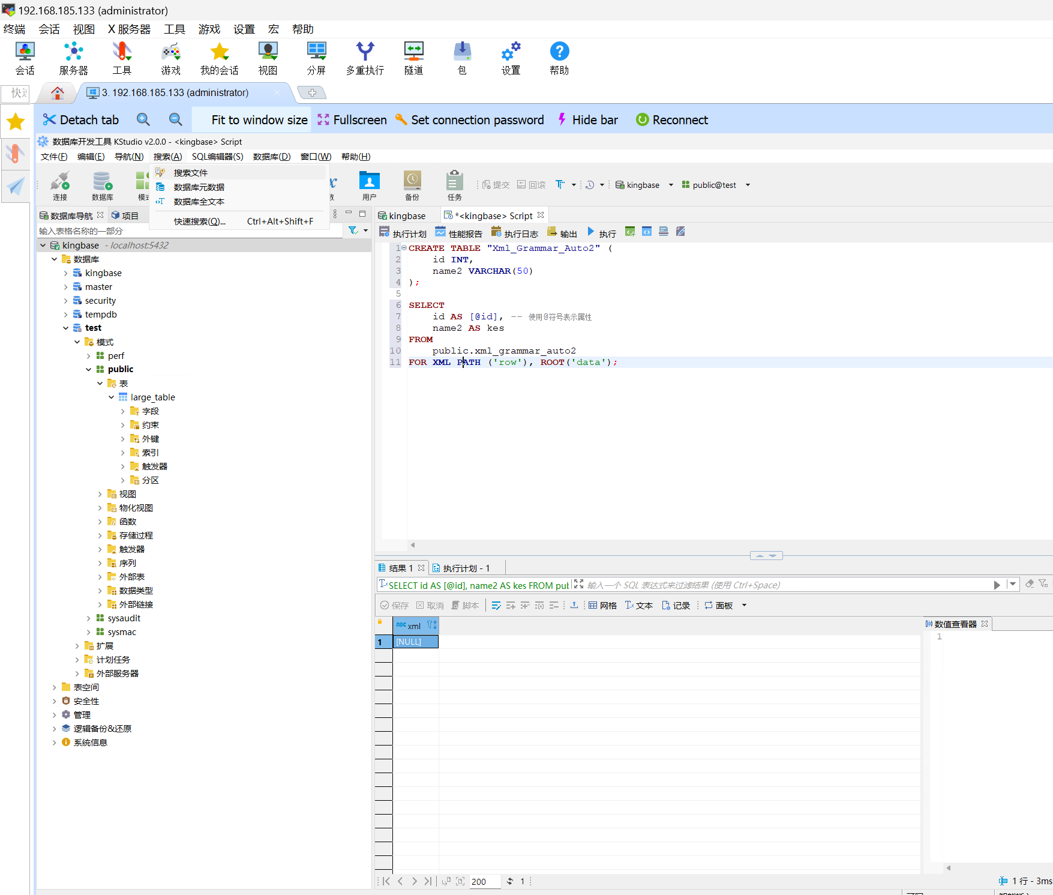Viewport: 1053px width, 895px height.
Task: Click the Reconnect button
Action: tap(672, 120)
